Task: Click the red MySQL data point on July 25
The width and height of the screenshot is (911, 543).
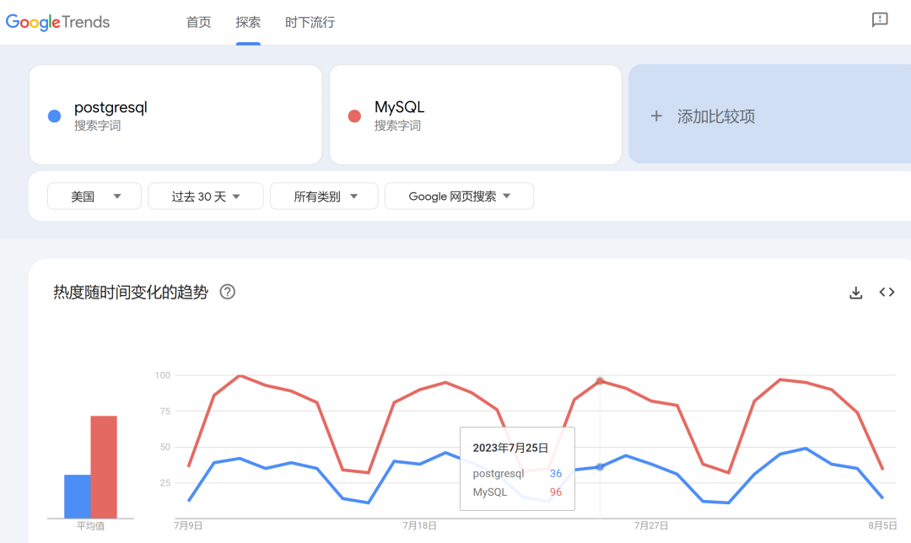Action: pos(601,381)
